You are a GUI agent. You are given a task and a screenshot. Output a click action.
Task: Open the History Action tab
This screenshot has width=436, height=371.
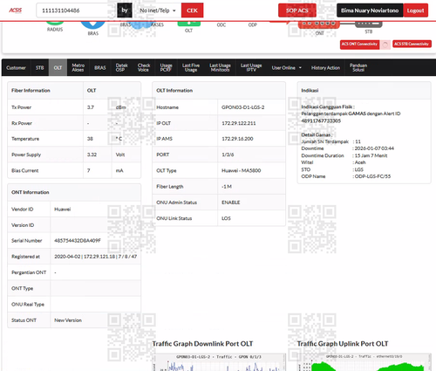(325, 68)
